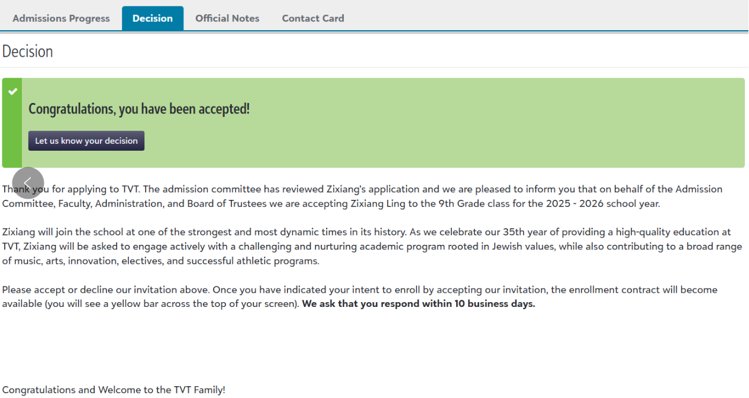749x398 pixels.
Task: Switch to the Official Notes tab
Action: pos(227,18)
